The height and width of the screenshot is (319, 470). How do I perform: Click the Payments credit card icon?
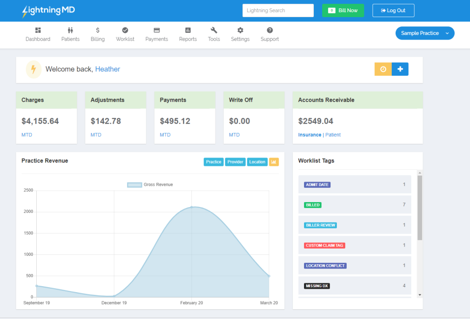tap(157, 30)
